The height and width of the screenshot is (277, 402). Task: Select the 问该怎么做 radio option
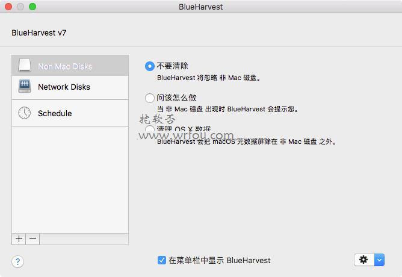pos(149,98)
